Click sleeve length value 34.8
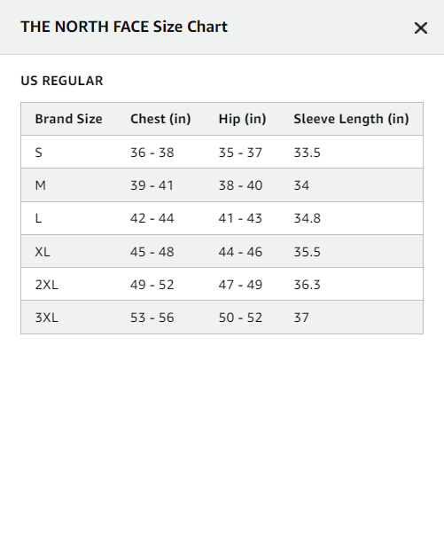This screenshot has width=444, height=557. [x=307, y=218]
